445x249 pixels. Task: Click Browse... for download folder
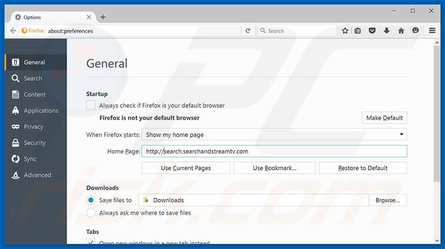[x=388, y=200]
